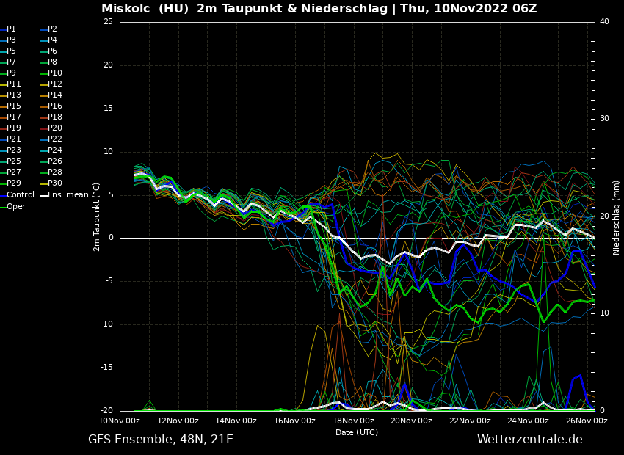This screenshot has height=455, width=624.
Task: Select the 18Nov 00z date tick
Action: [x=353, y=421]
